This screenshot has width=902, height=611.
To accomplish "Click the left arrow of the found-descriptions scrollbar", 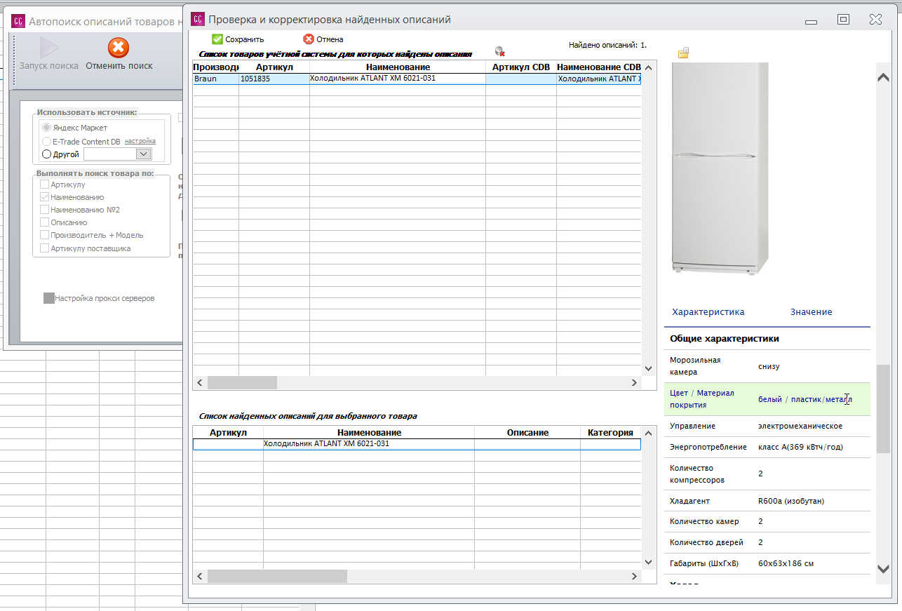I will (x=200, y=576).
